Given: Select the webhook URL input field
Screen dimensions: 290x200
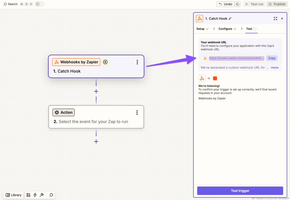Looking at the screenshot, I should point(236,58).
